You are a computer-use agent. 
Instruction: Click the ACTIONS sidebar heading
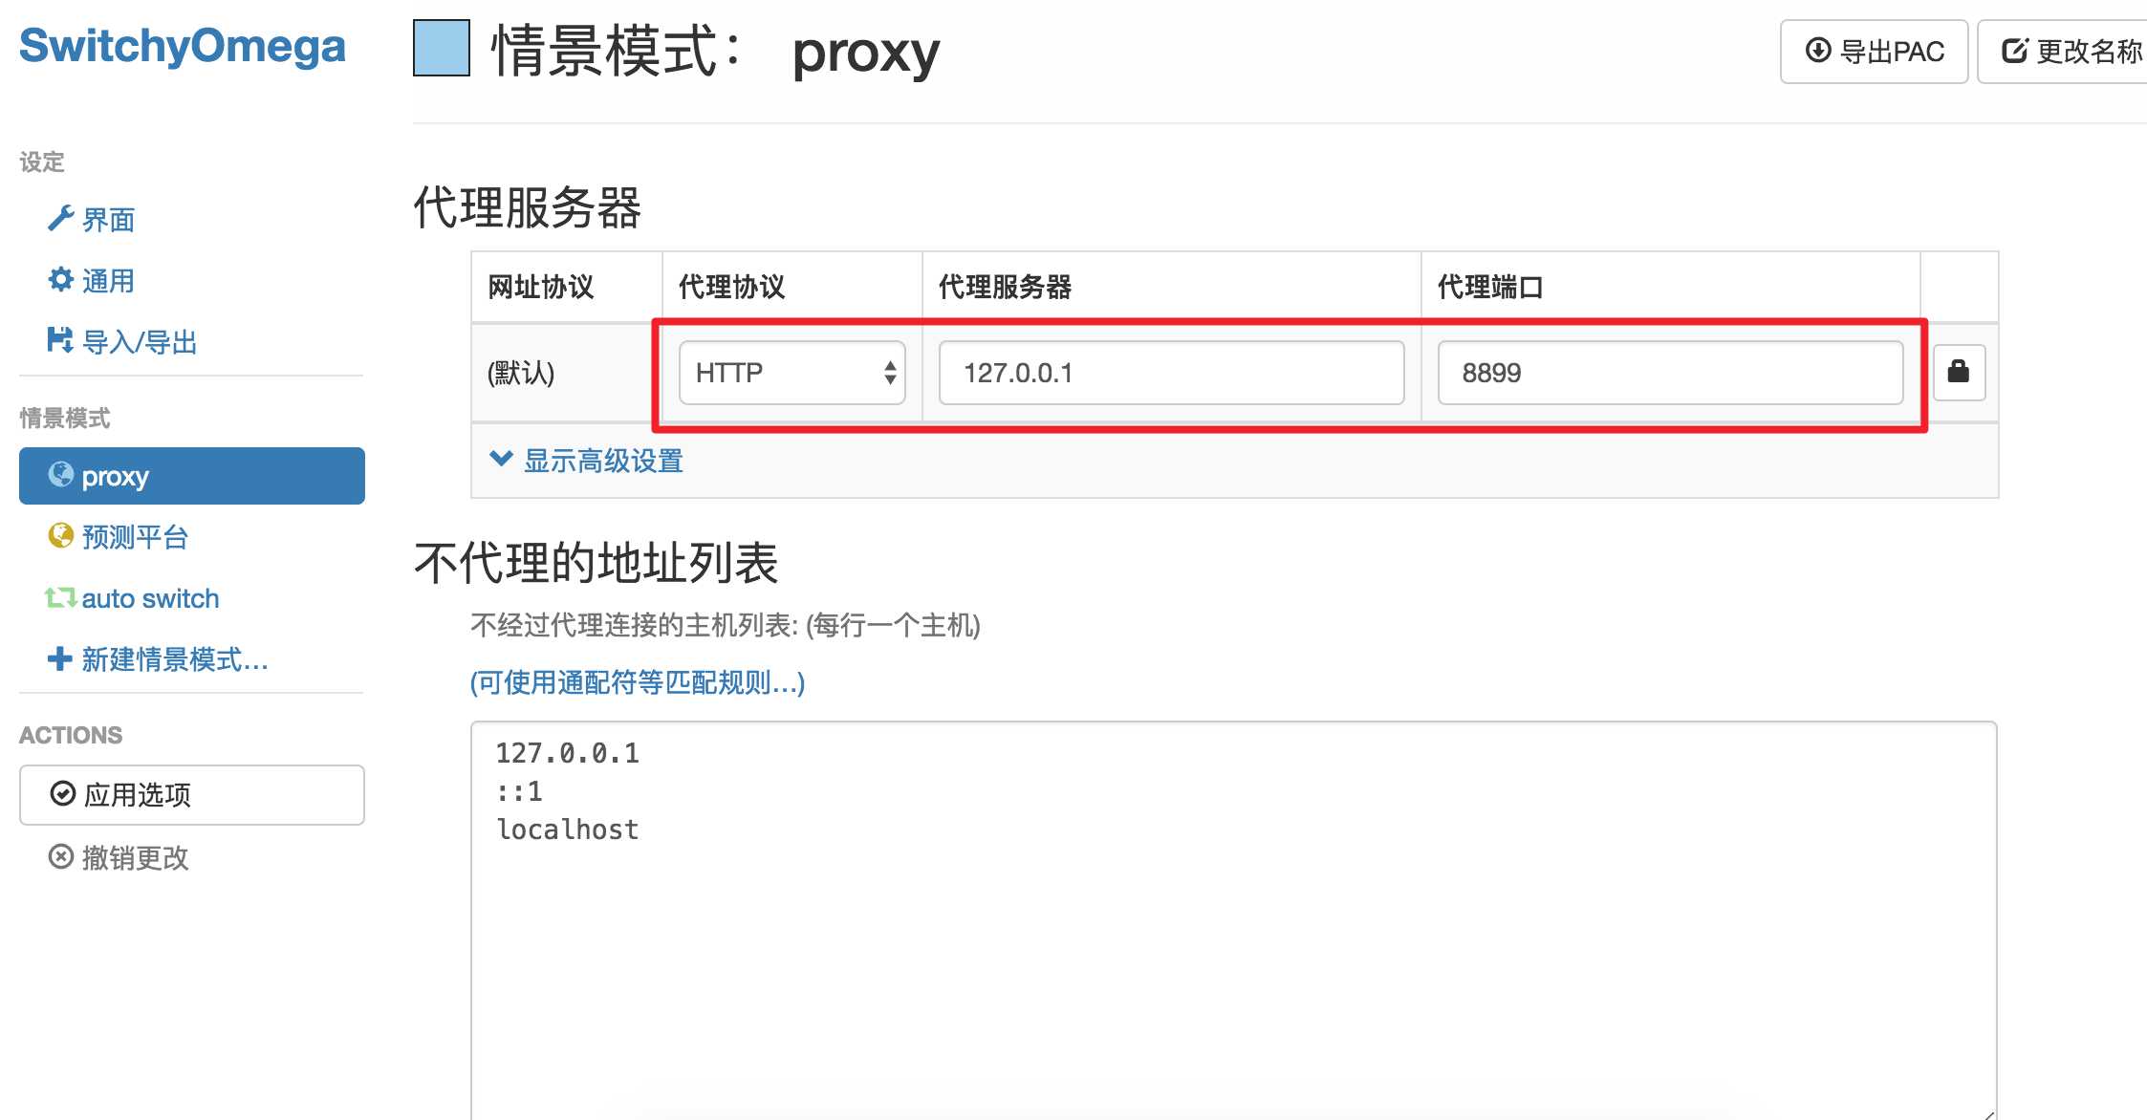point(71,735)
